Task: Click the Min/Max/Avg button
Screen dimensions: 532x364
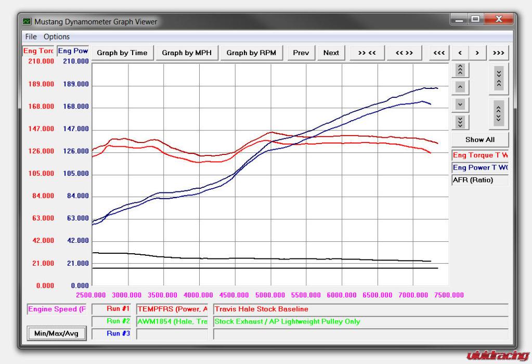Action: coord(57,333)
